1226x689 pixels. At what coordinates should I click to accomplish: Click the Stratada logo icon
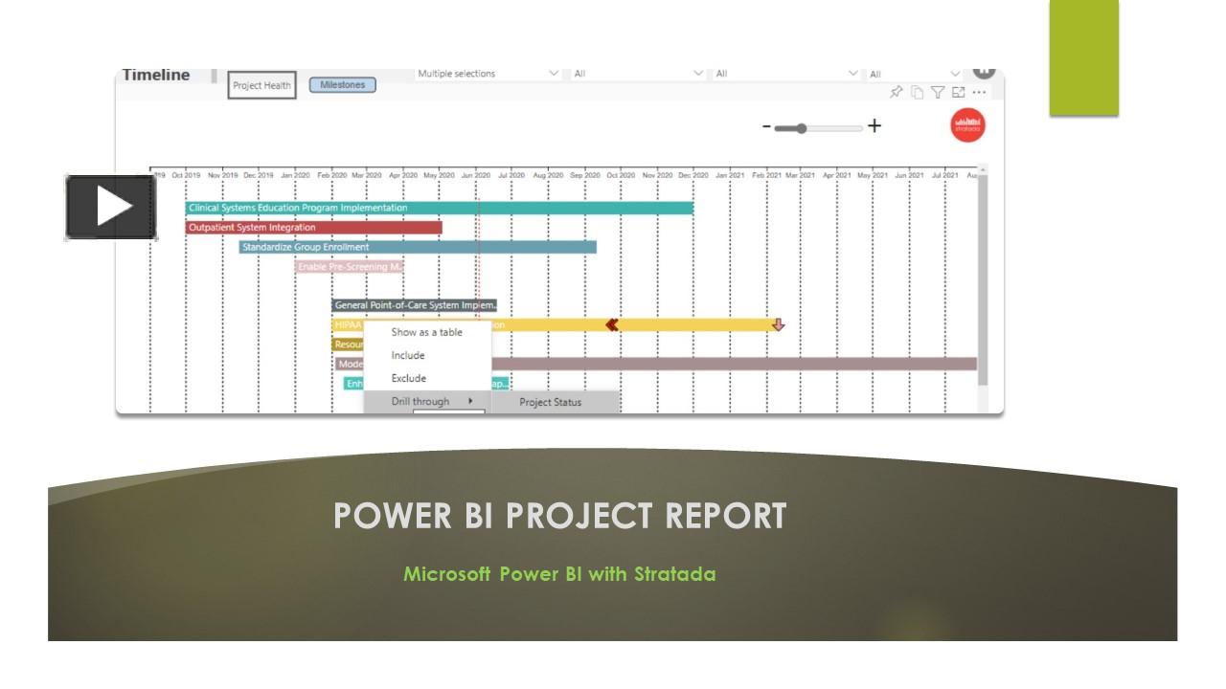coord(969,124)
